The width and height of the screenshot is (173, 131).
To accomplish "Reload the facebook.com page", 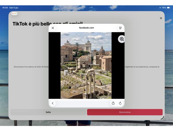I will click(120, 103).
